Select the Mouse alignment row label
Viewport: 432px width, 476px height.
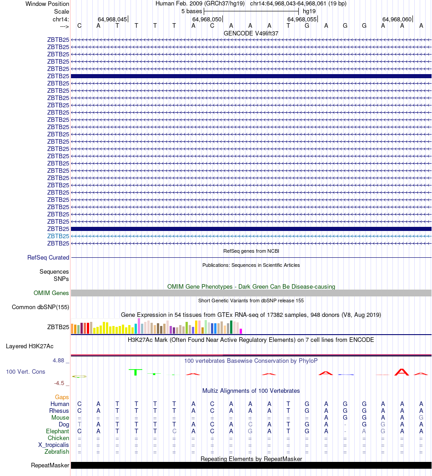tap(60, 418)
